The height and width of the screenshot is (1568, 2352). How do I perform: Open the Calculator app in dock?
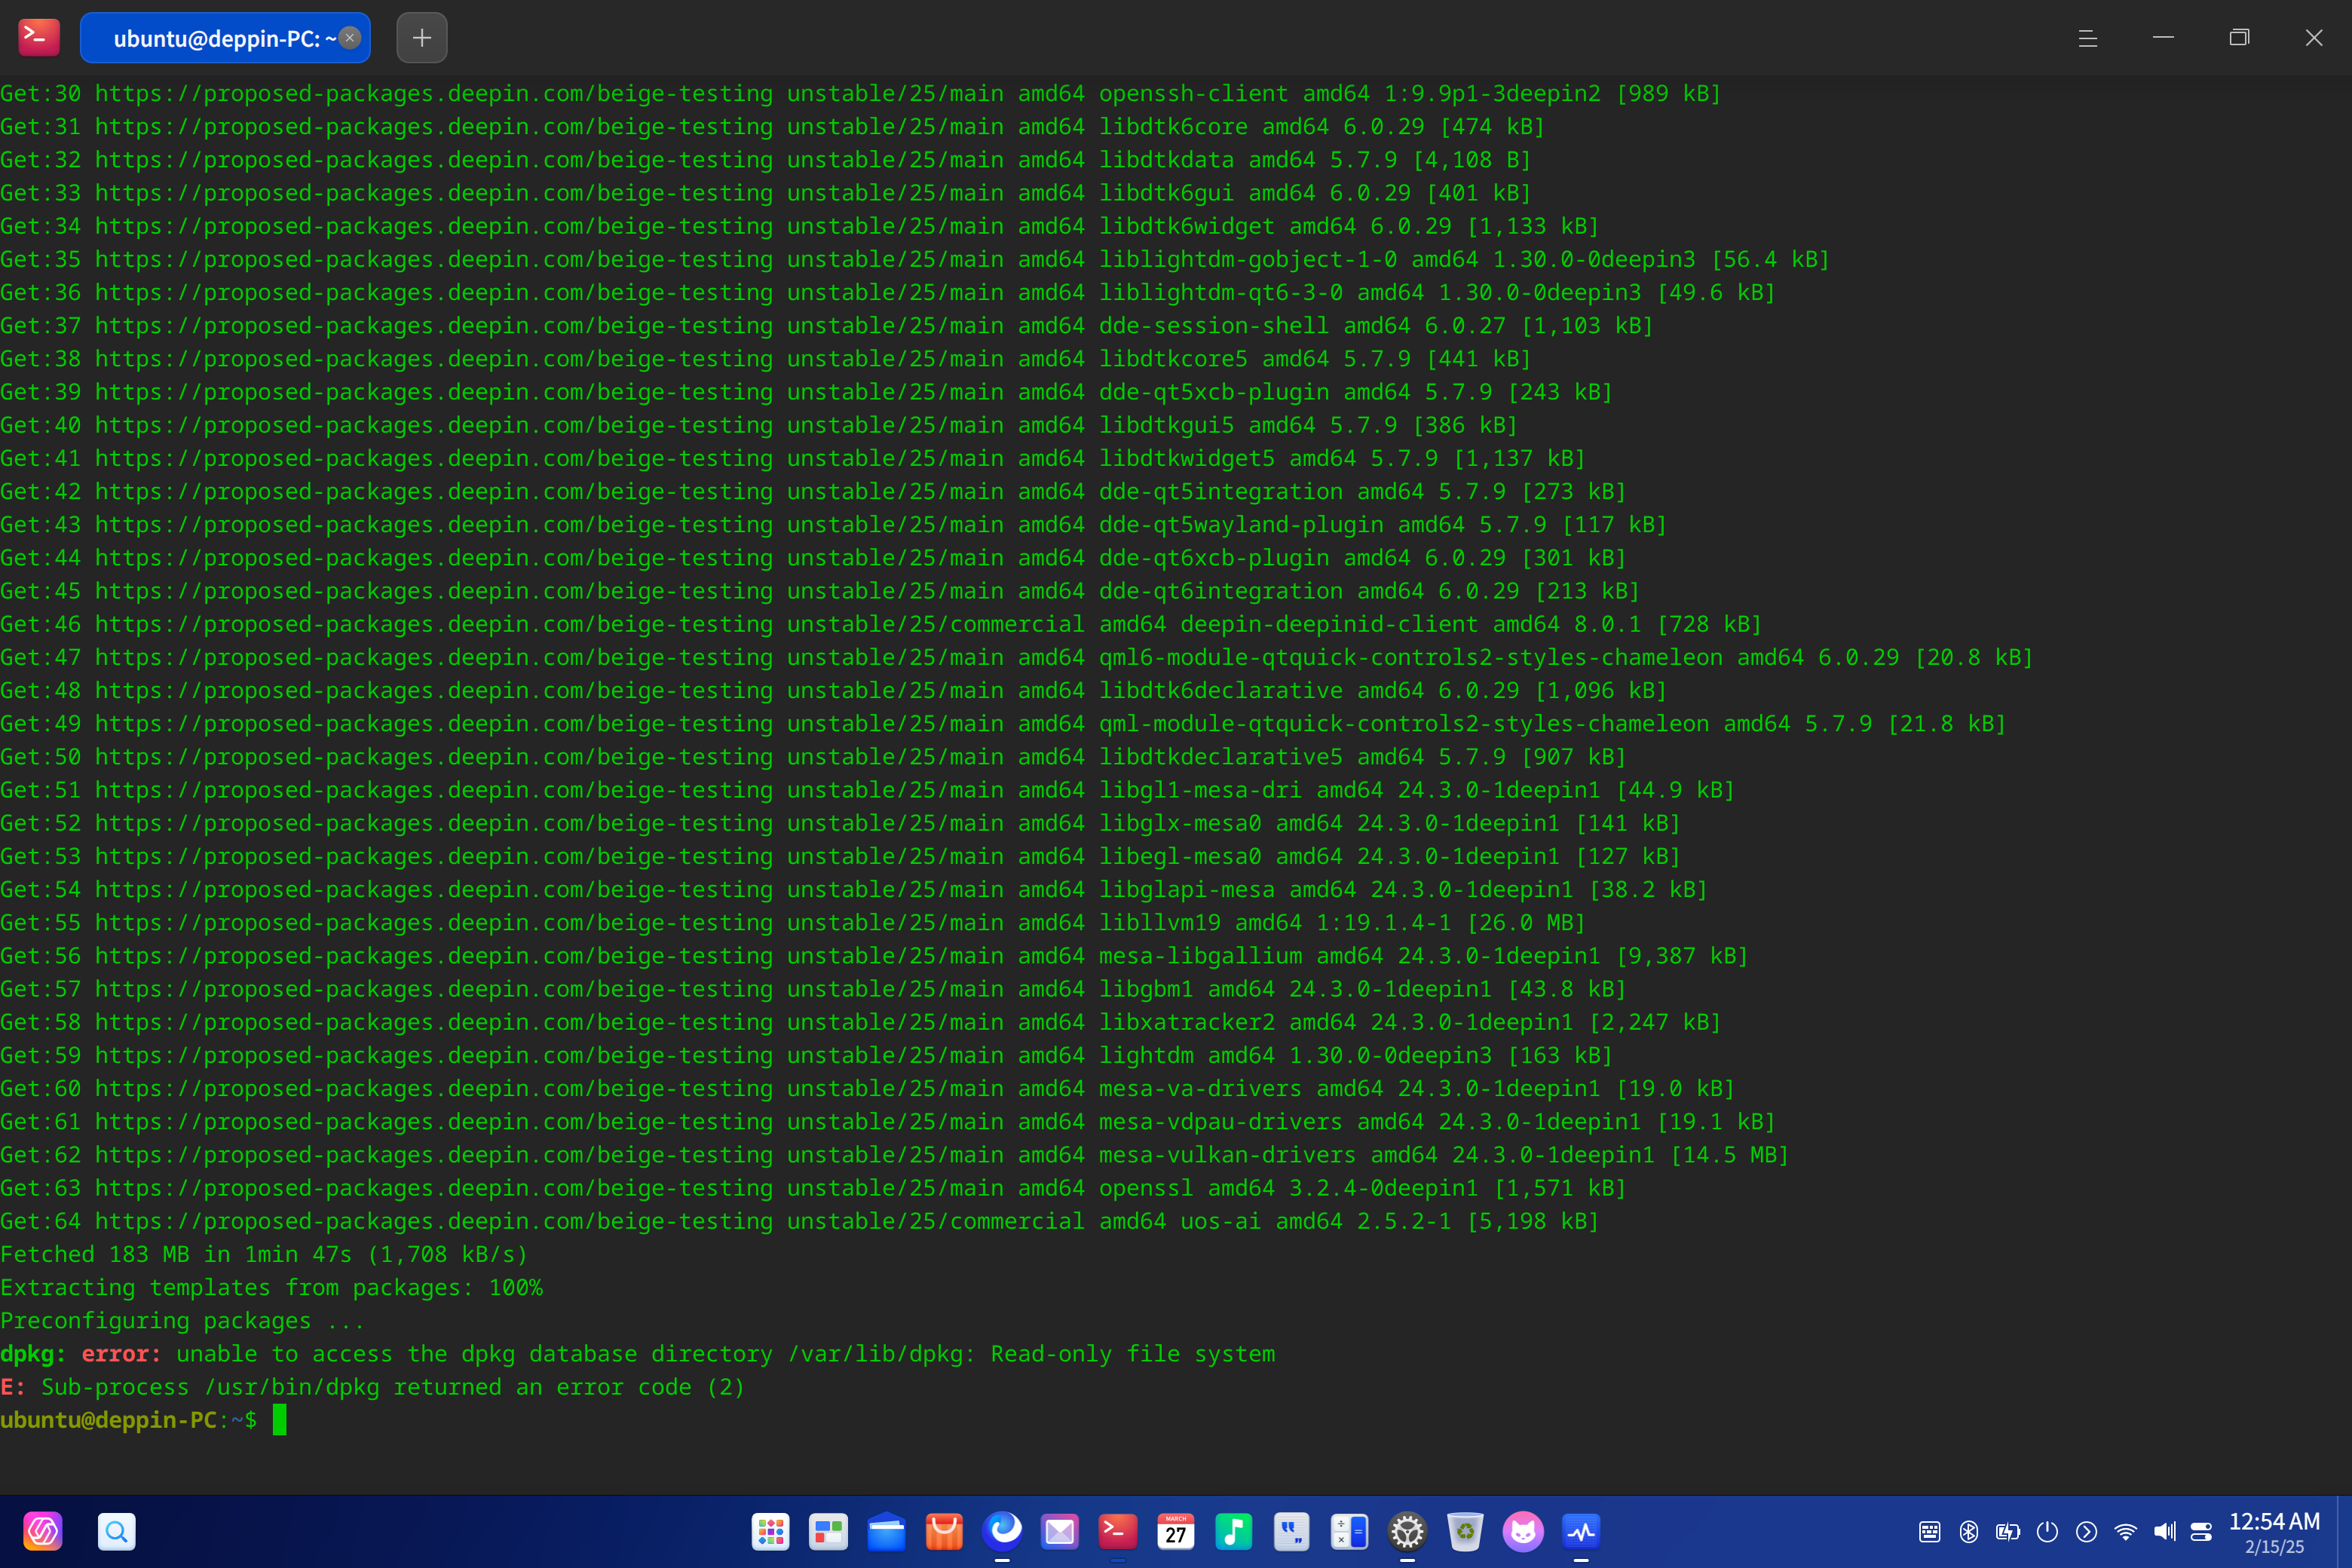click(x=1349, y=1531)
